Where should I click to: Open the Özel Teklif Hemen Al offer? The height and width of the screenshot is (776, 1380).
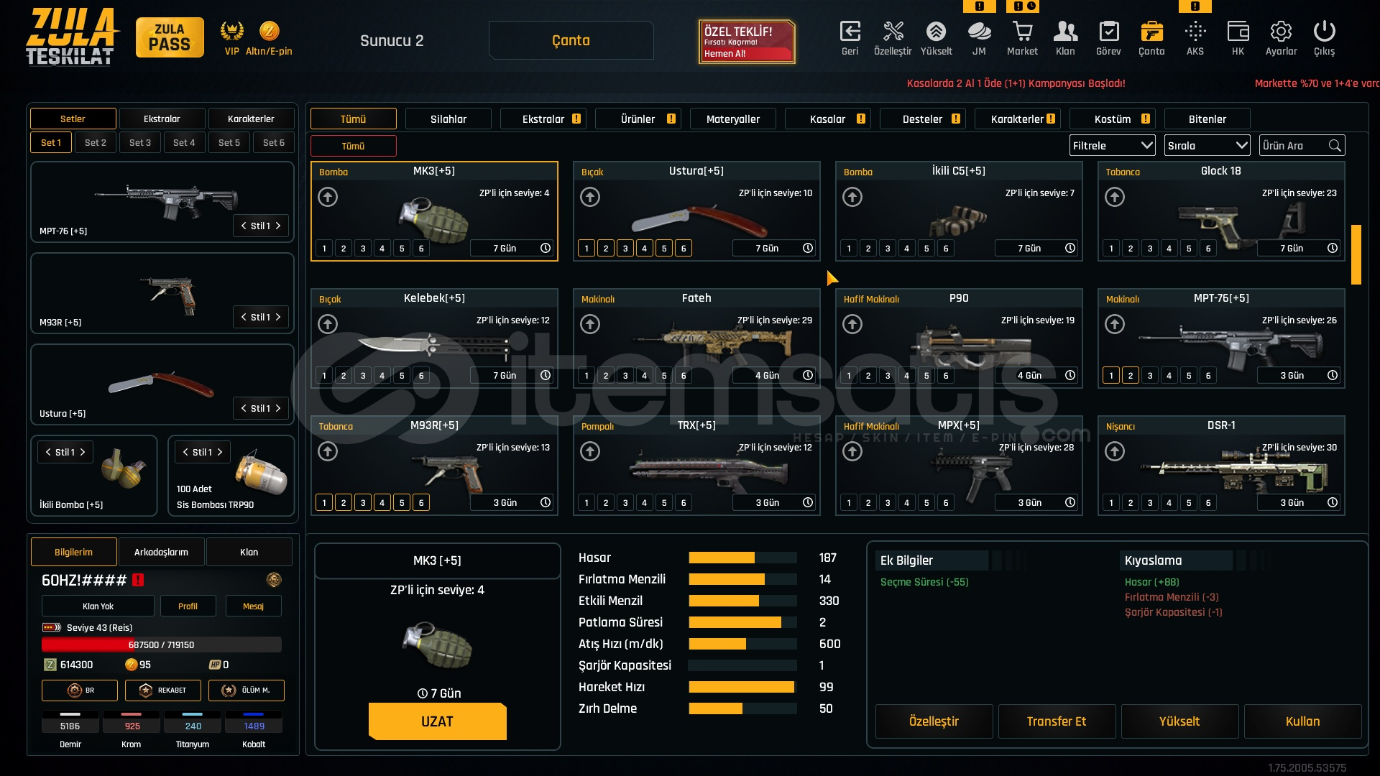coord(747,41)
